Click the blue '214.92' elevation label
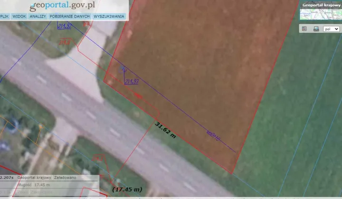This screenshot has height=199, width=342. coord(65,26)
